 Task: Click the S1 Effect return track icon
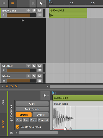click(x=4, y=70)
